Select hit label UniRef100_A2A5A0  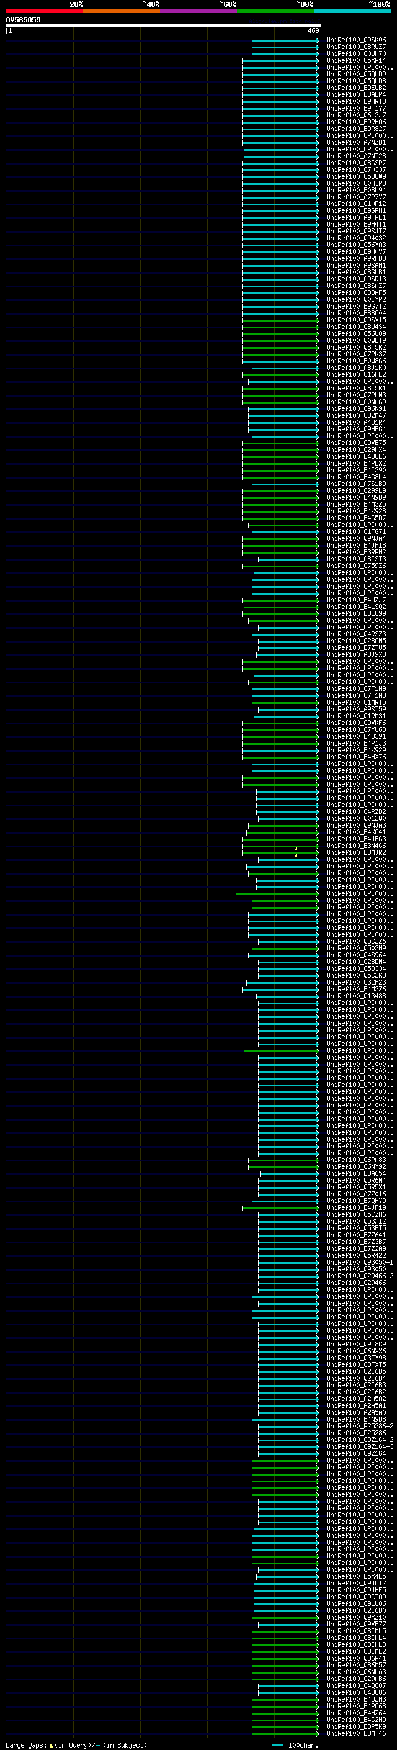point(356,1413)
